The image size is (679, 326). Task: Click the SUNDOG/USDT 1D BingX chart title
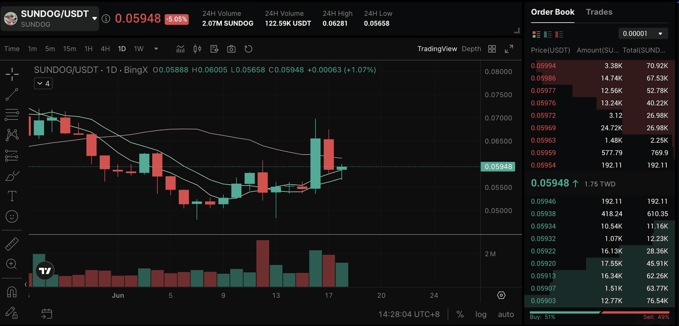point(92,70)
